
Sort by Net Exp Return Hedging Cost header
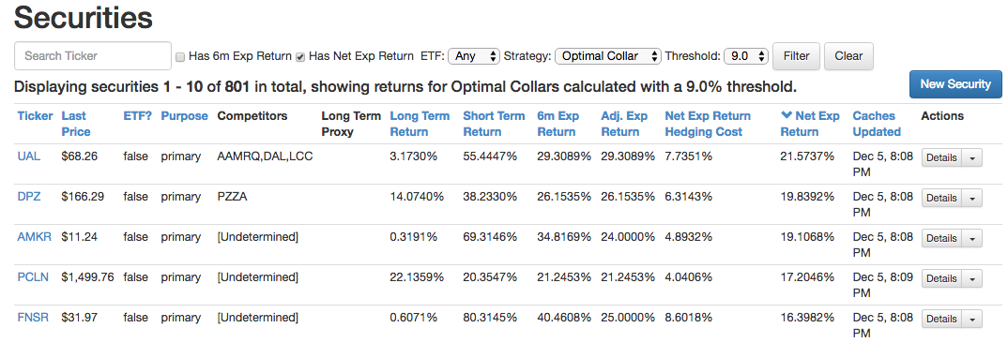708,124
